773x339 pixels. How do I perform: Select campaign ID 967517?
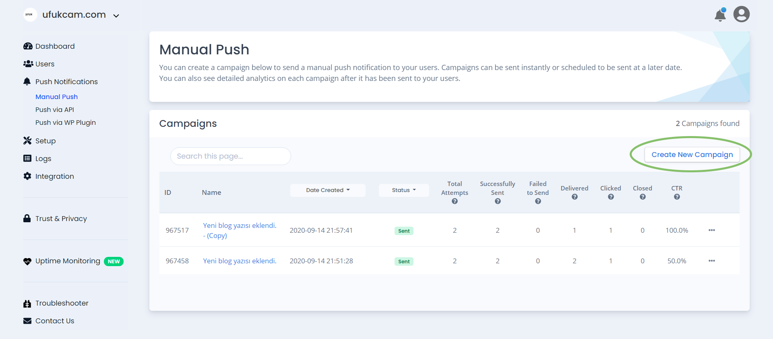(177, 230)
